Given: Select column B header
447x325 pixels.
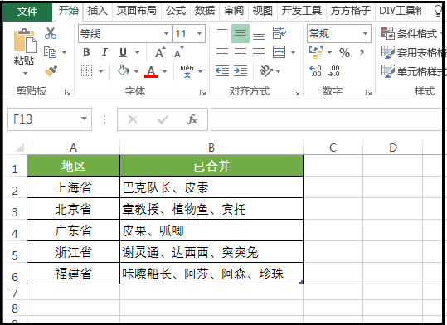Looking at the screenshot, I should pyautogui.click(x=211, y=148).
